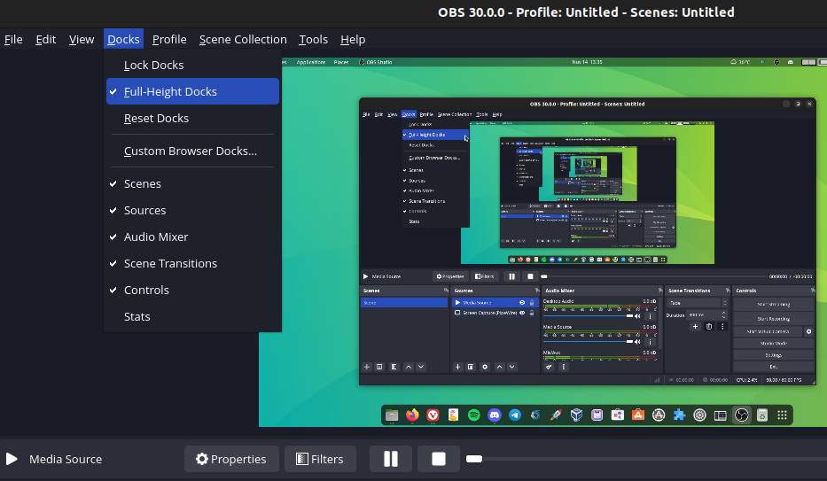This screenshot has height=481, width=827.
Task: Hide the Audio Mixer dock
Action: click(156, 237)
